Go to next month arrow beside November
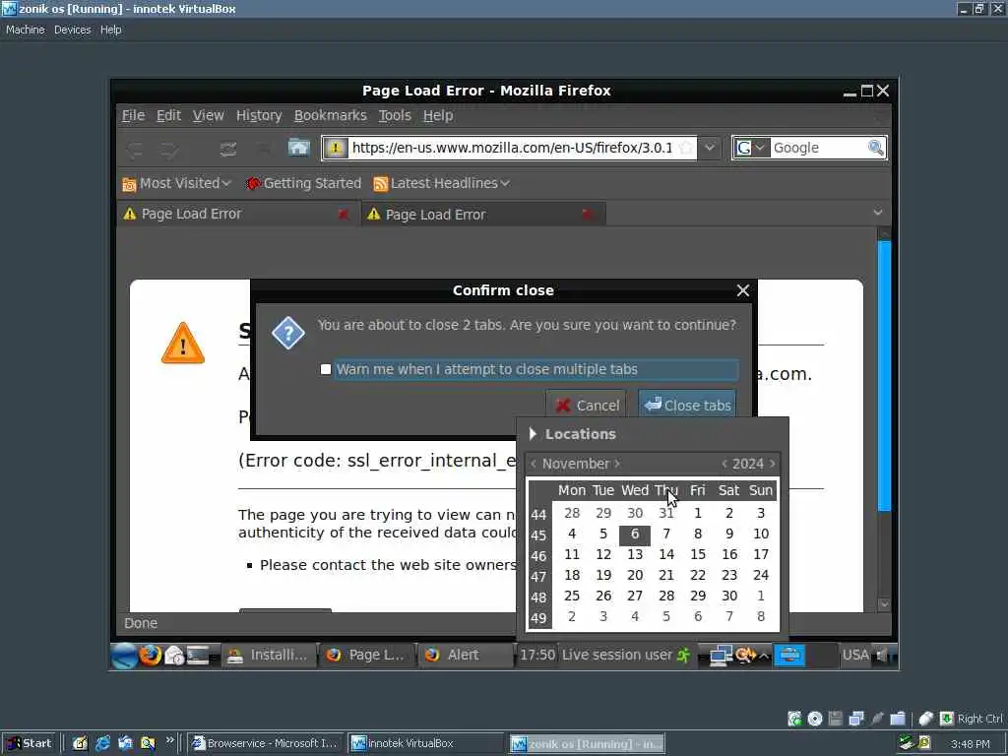Screen dimensions: 1008x756 click(x=617, y=464)
